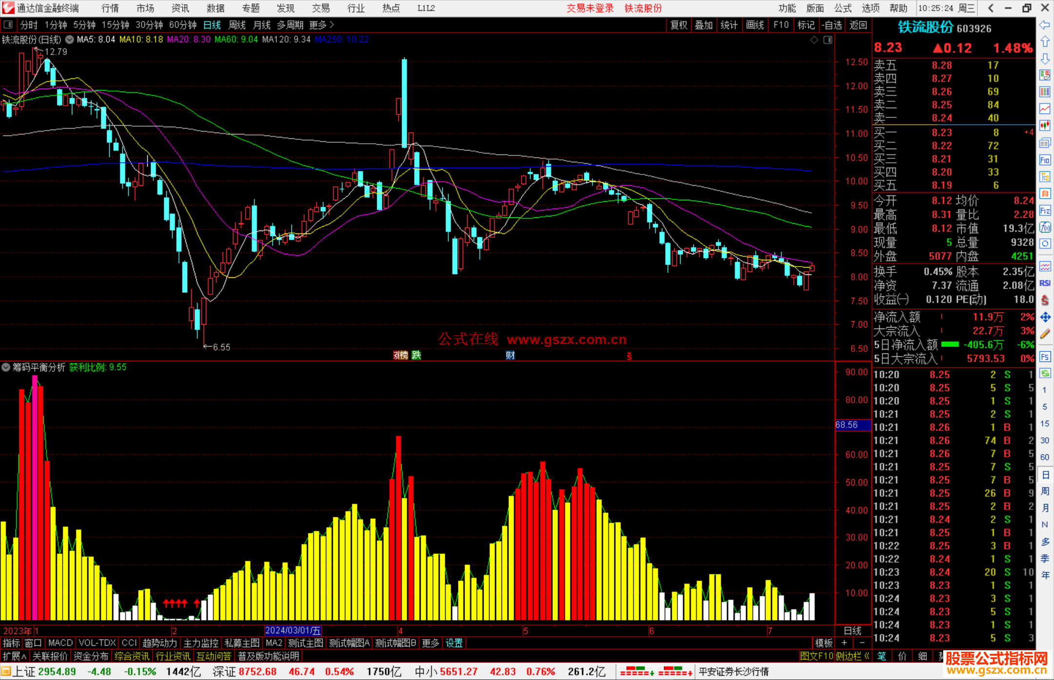
Task: Click the four-way move arrows icon
Action: (x=1045, y=317)
